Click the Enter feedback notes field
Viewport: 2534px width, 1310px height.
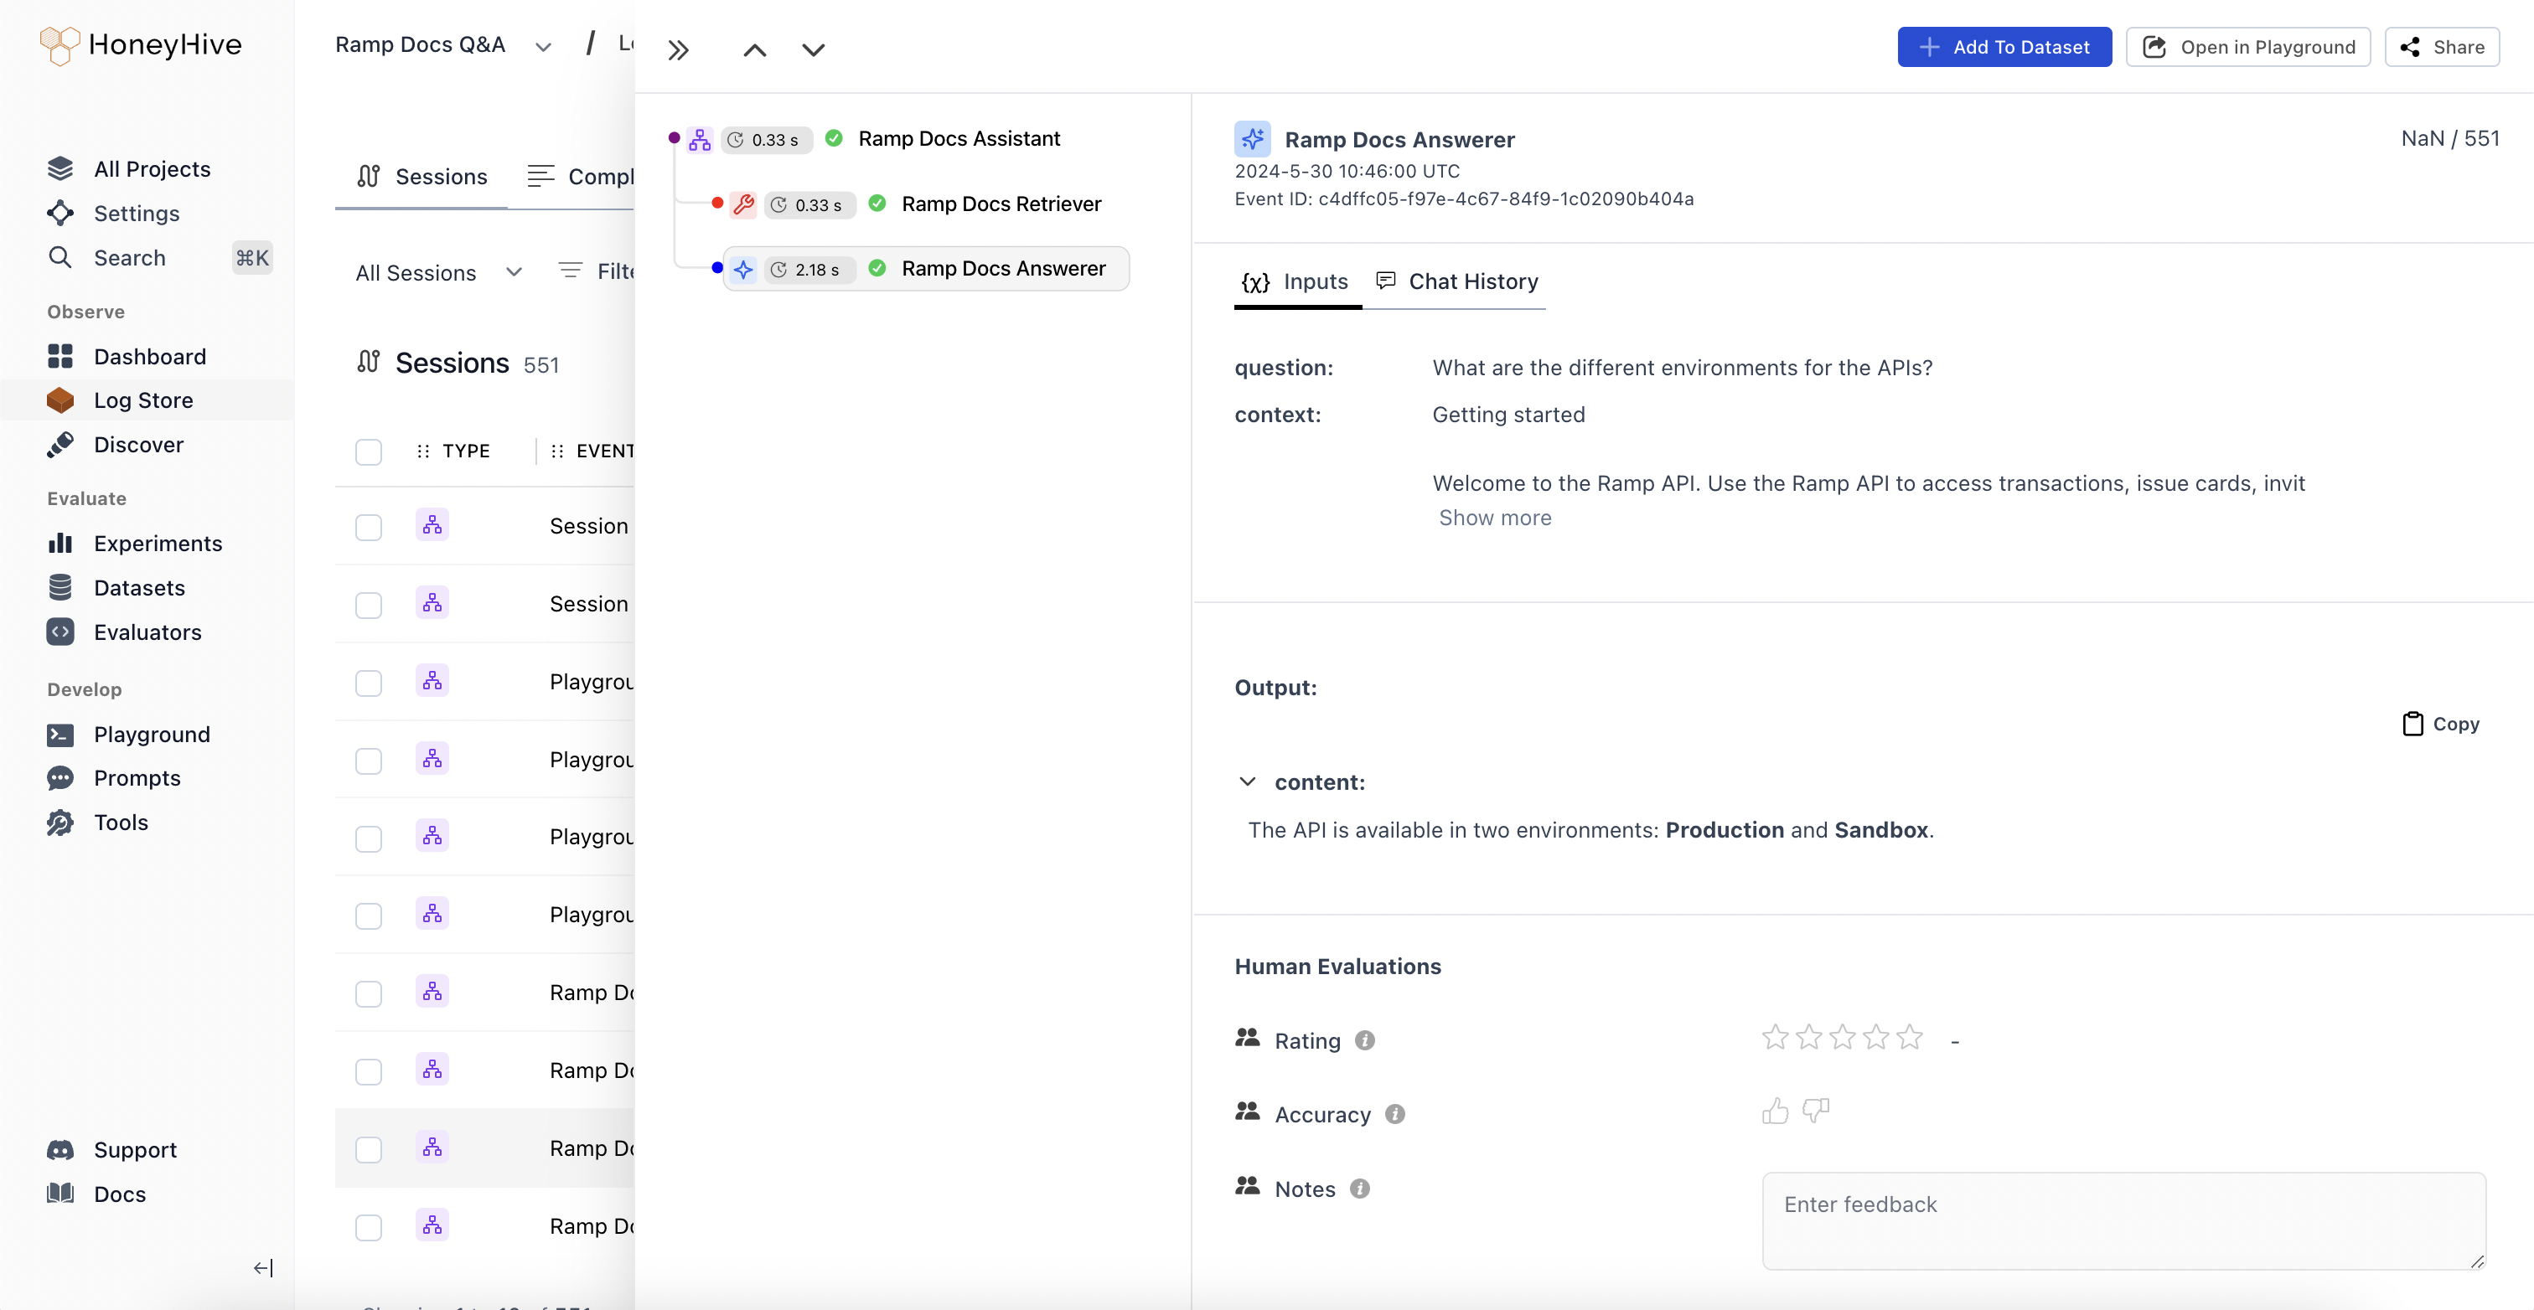point(2123,1220)
